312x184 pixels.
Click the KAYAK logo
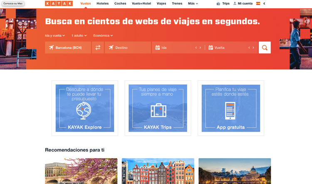59,3
